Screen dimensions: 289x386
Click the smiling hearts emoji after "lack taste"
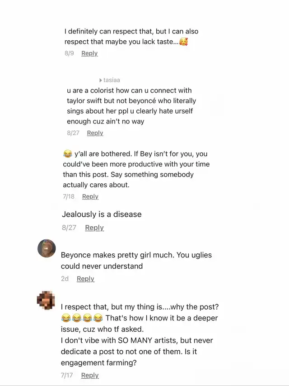tap(183, 42)
